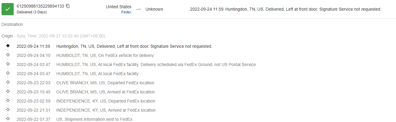Image resolution: width=396 pixels, height=122 pixels.
Task: Click the diamond marker for INDEPENDENCE Arrived event
Action: [x=8, y=110]
